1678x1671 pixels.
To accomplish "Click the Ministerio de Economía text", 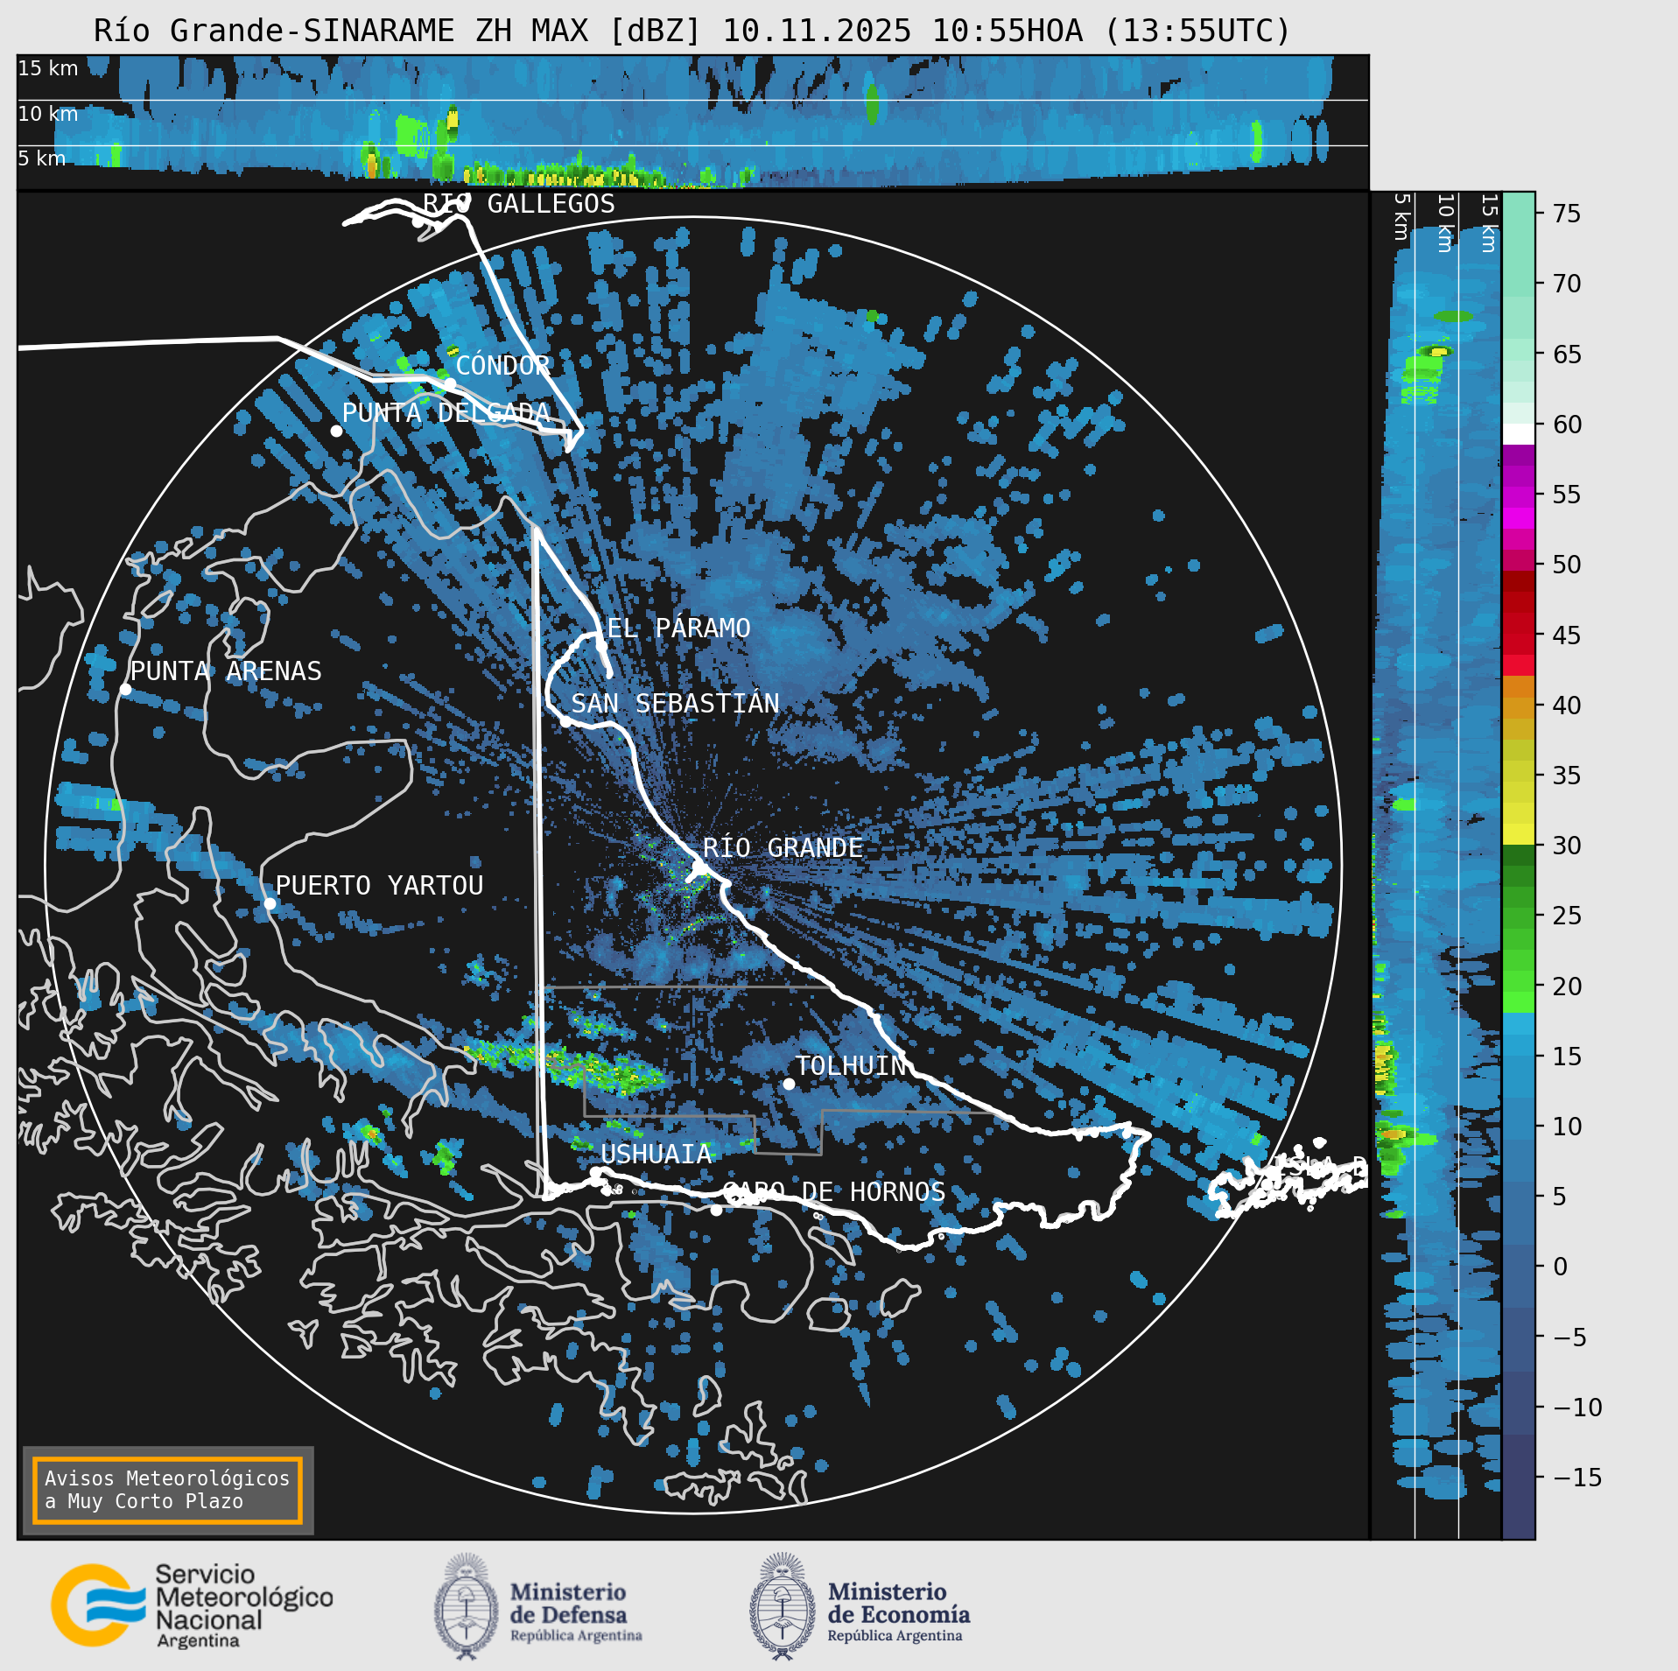I will pos(899,1612).
